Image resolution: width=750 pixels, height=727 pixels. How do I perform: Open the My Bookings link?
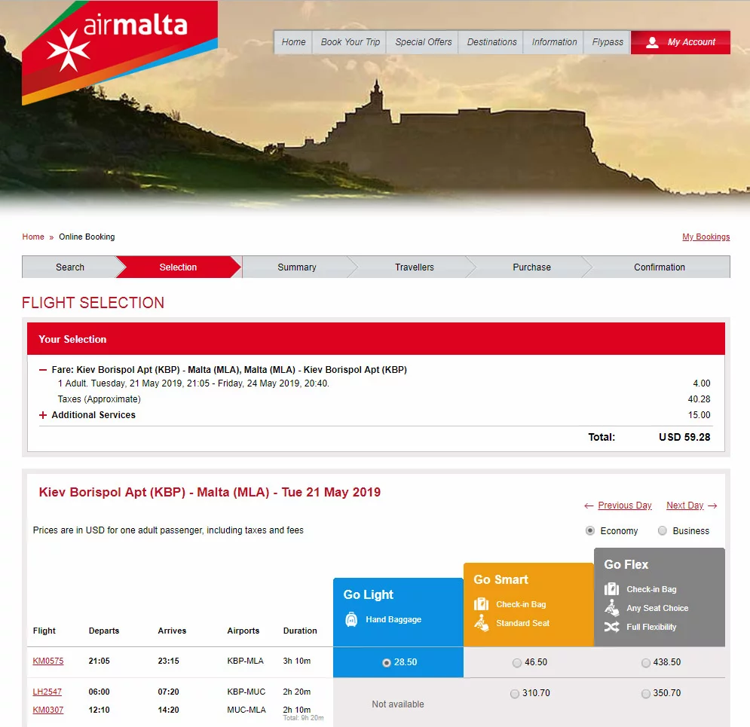[x=706, y=237]
